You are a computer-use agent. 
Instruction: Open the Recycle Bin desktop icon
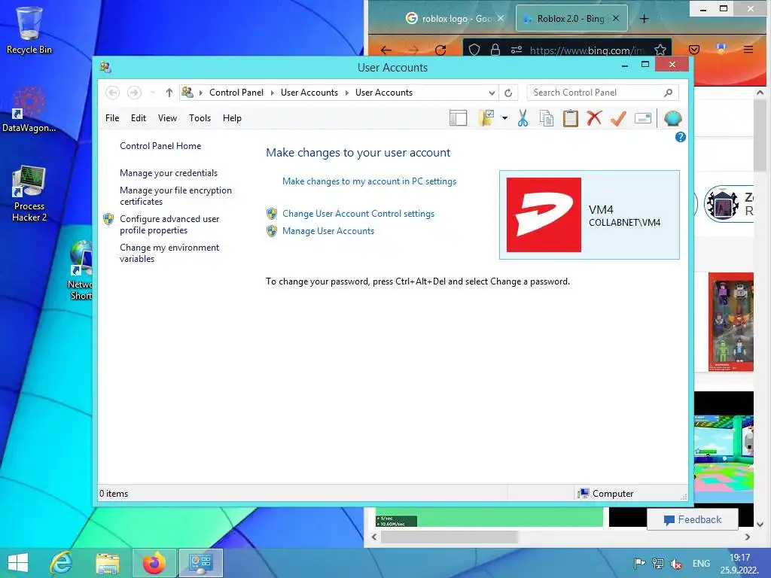(29, 30)
